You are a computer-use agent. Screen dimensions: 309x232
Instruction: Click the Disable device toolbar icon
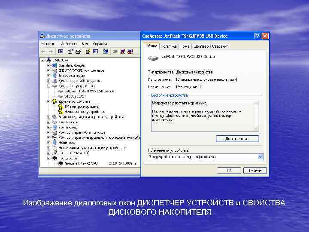[130, 52]
